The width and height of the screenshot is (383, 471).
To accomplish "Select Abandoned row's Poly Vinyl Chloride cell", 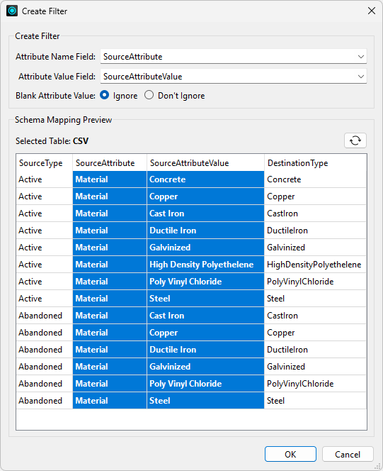I will point(205,384).
